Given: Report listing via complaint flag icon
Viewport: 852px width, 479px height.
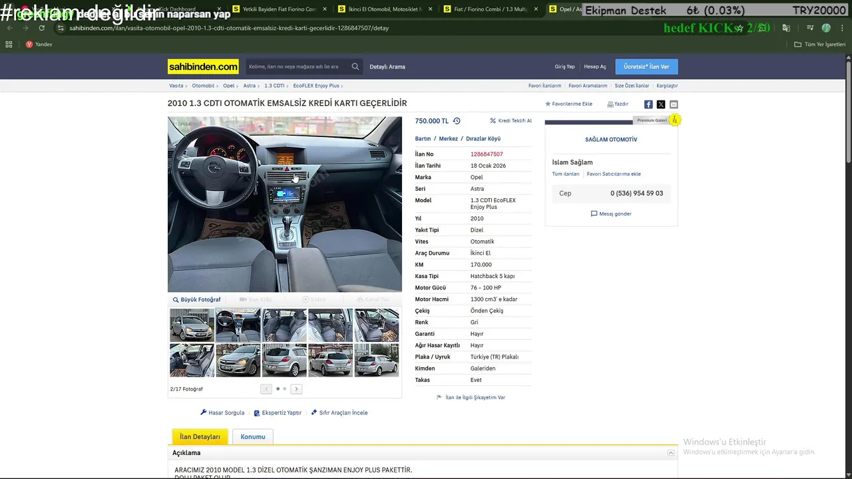Looking at the screenshot, I should click(x=439, y=397).
